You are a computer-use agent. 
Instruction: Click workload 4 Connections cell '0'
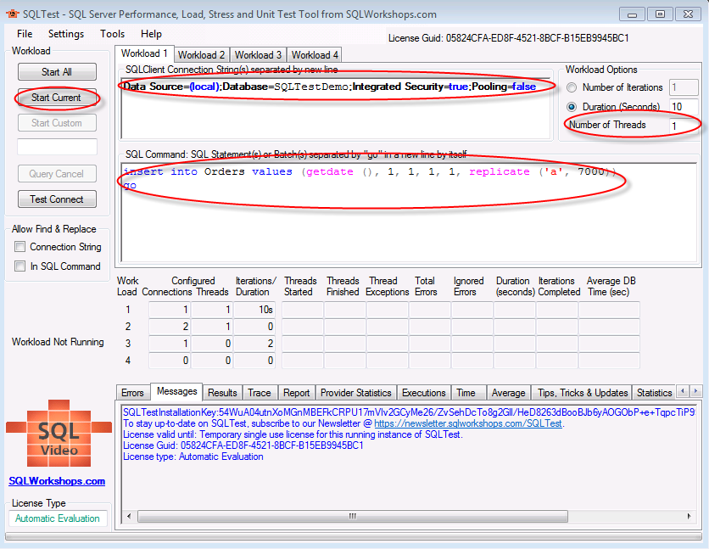point(169,361)
